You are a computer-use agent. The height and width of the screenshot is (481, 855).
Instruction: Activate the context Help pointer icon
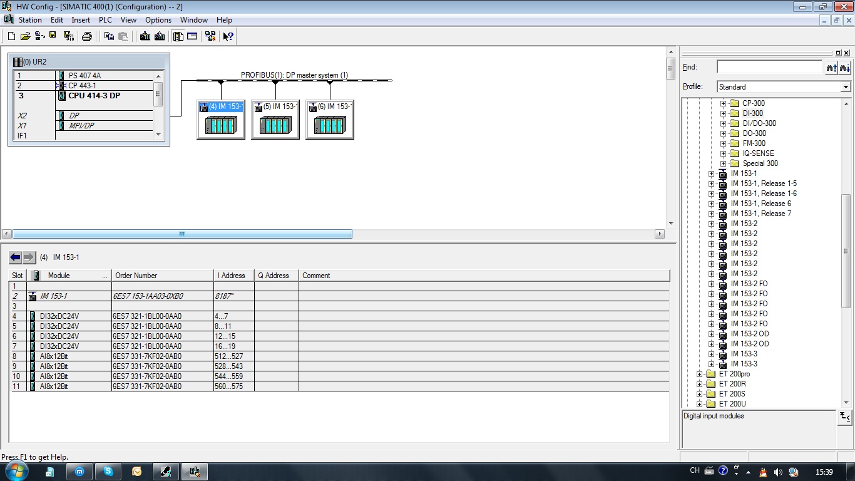click(228, 36)
